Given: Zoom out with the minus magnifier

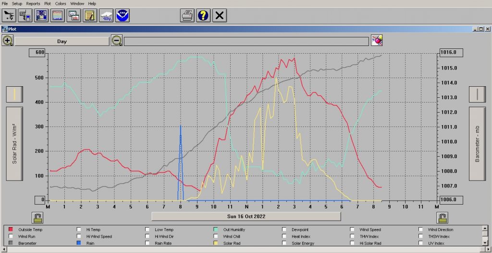Looking at the screenshot, I should [117, 41].
